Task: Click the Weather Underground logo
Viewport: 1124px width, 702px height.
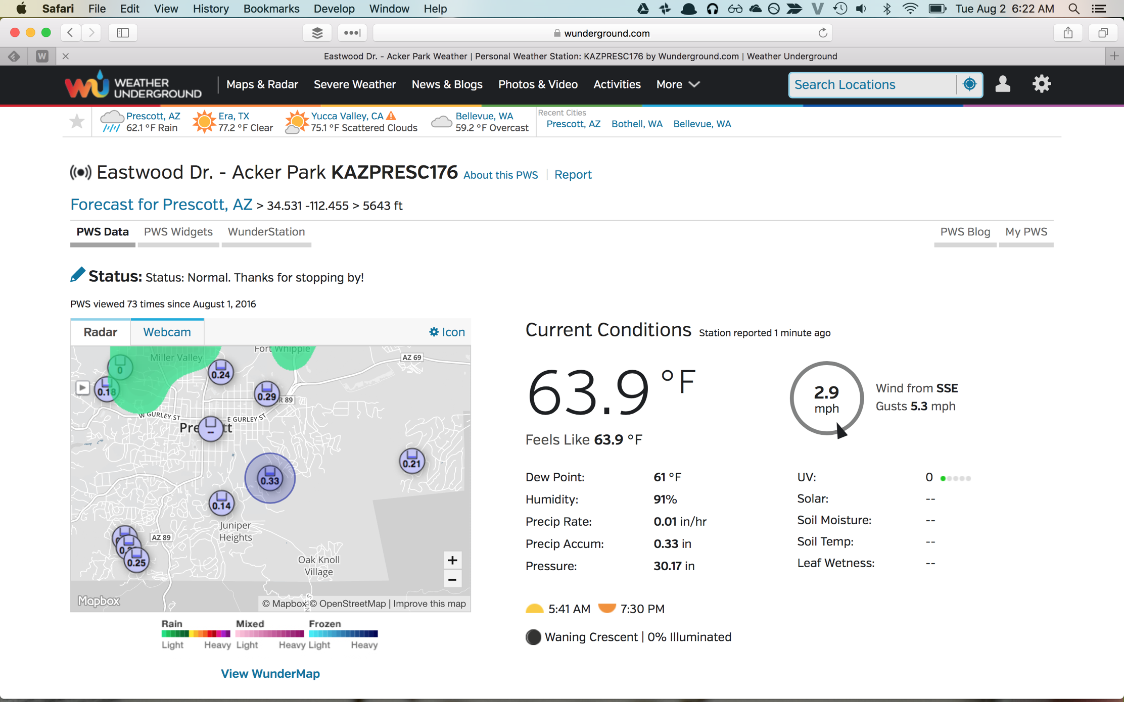Action: (x=133, y=84)
